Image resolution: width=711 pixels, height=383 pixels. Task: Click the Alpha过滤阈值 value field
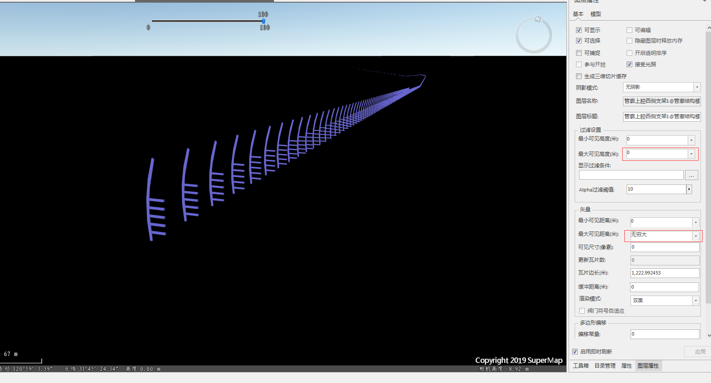[x=656, y=189]
